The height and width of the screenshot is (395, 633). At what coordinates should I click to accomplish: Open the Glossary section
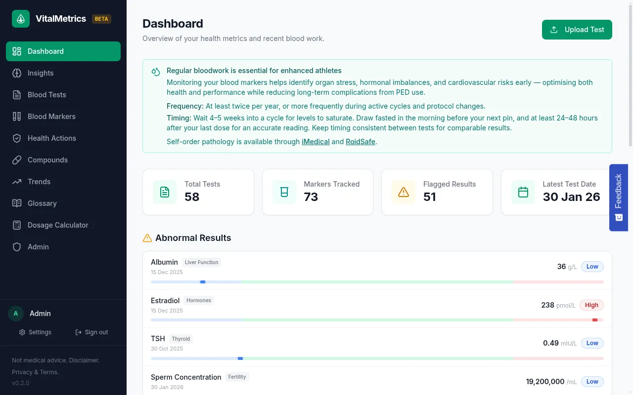[x=42, y=203]
